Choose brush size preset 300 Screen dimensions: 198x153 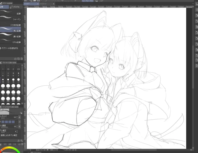pyautogui.click(x=18, y=99)
